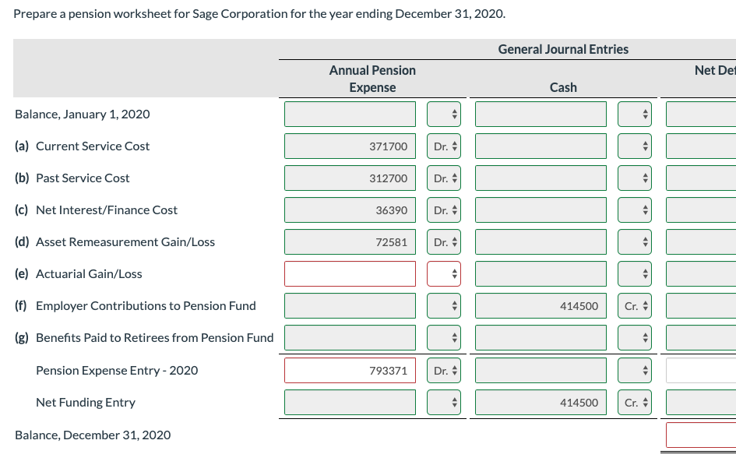Select the Pension Expense Entry field showing 793371
The image size is (736, 472).
(349, 370)
